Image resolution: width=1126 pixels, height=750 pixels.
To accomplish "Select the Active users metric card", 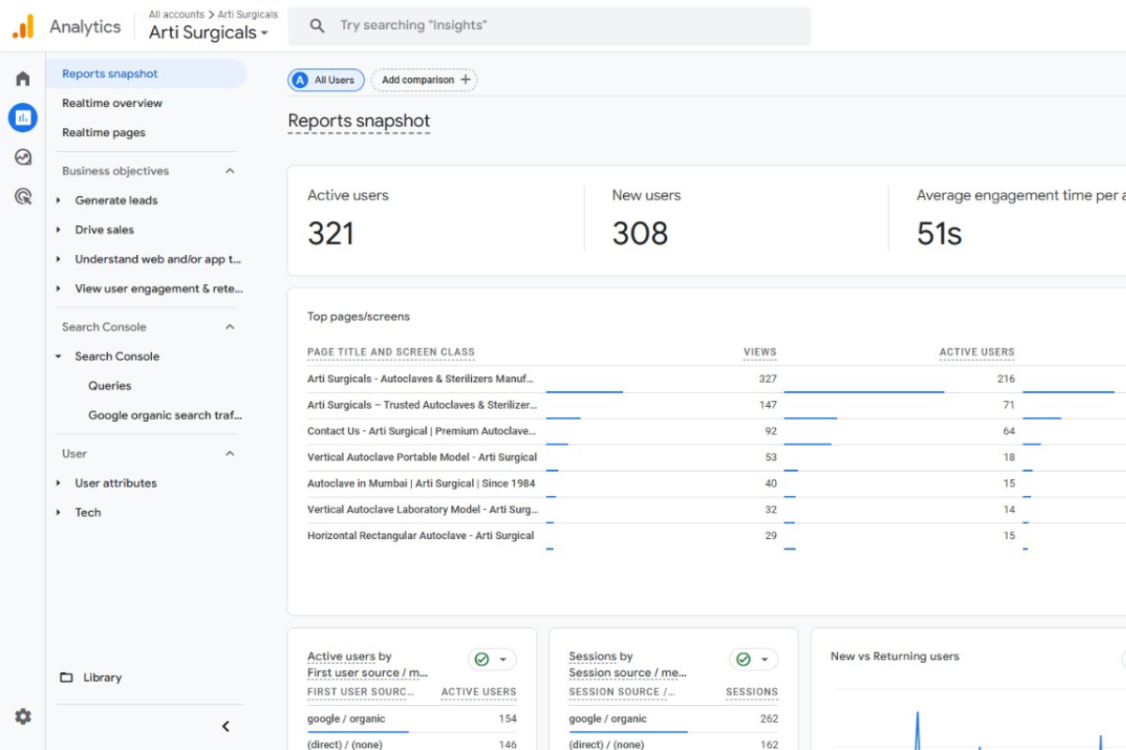I will (x=435, y=220).
